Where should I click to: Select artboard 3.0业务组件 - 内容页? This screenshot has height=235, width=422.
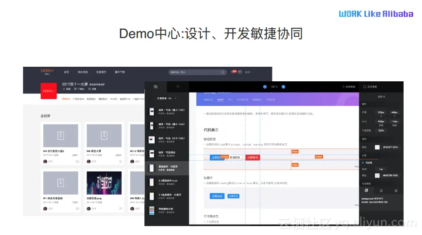coord(167,196)
